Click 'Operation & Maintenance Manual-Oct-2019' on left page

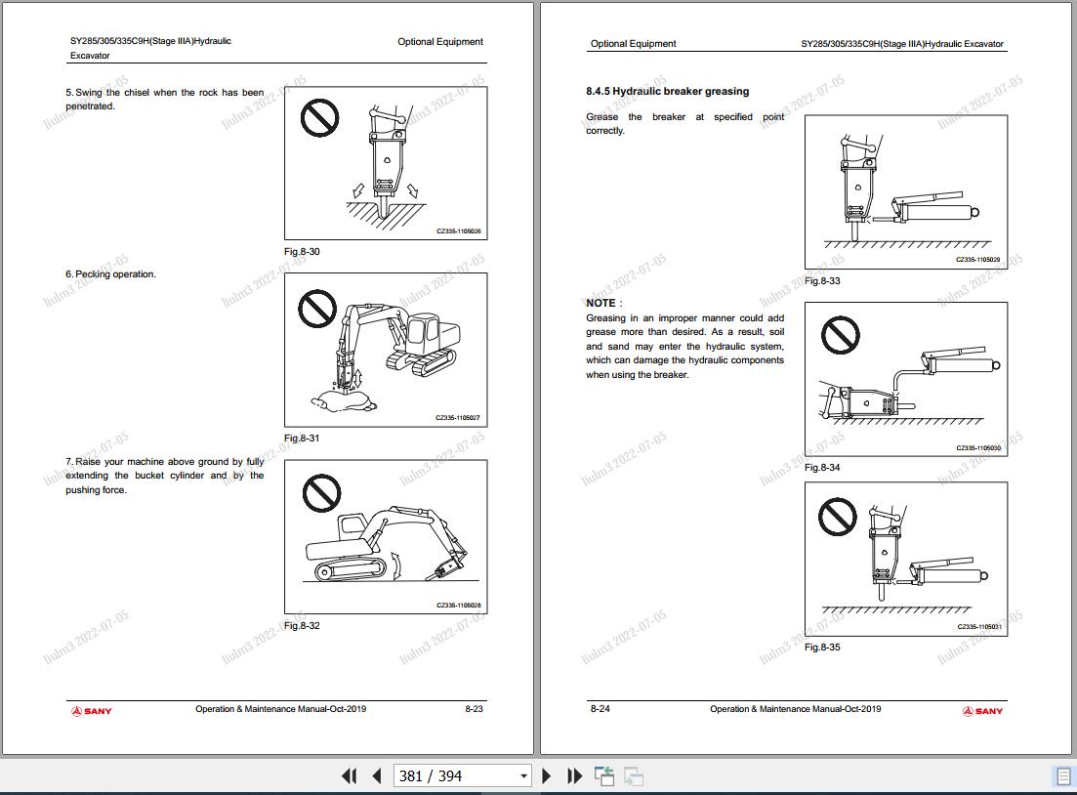(281, 709)
